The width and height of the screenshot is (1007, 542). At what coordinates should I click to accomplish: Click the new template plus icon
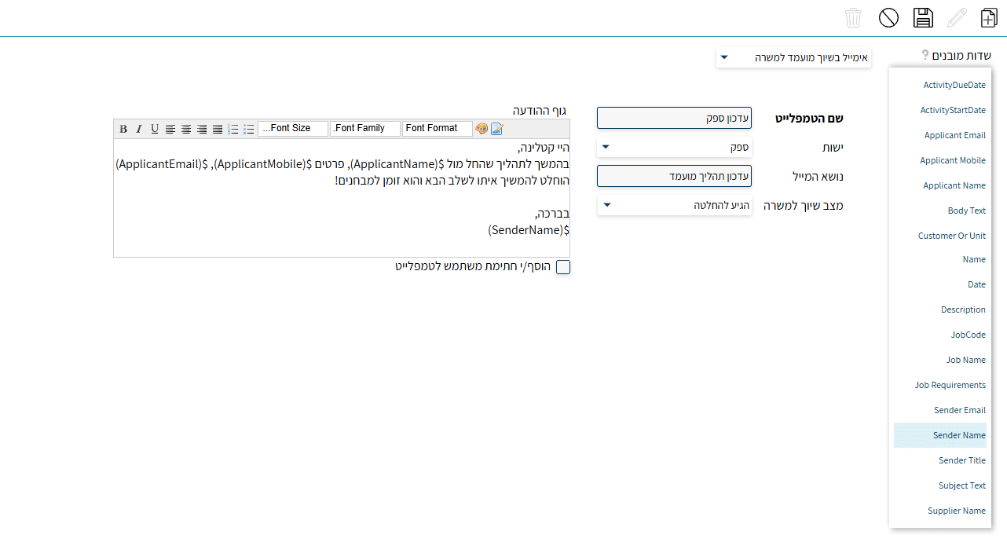990,18
